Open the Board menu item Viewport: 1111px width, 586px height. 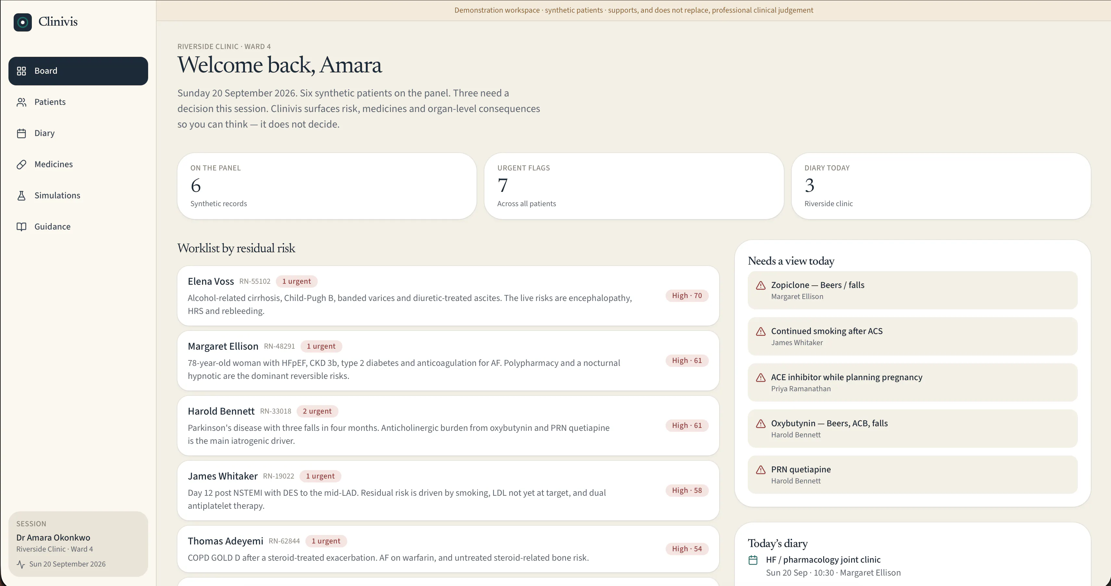(78, 71)
